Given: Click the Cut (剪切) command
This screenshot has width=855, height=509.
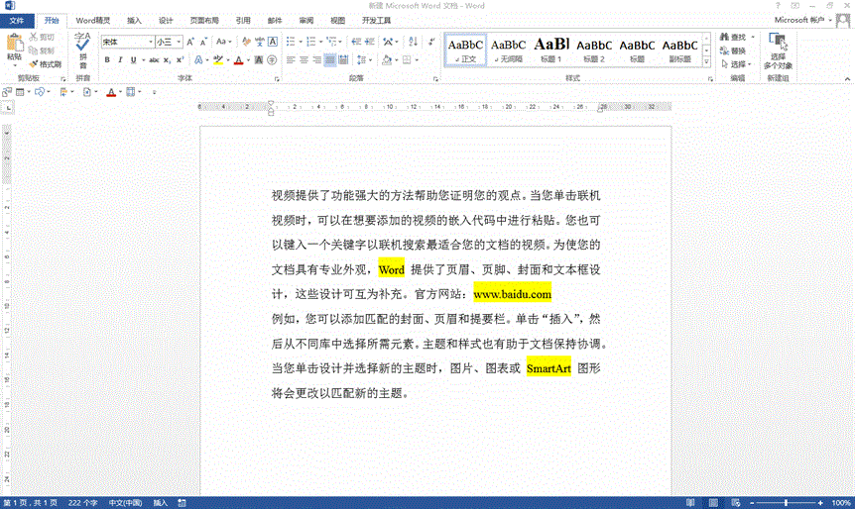Looking at the screenshot, I should [42, 37].
